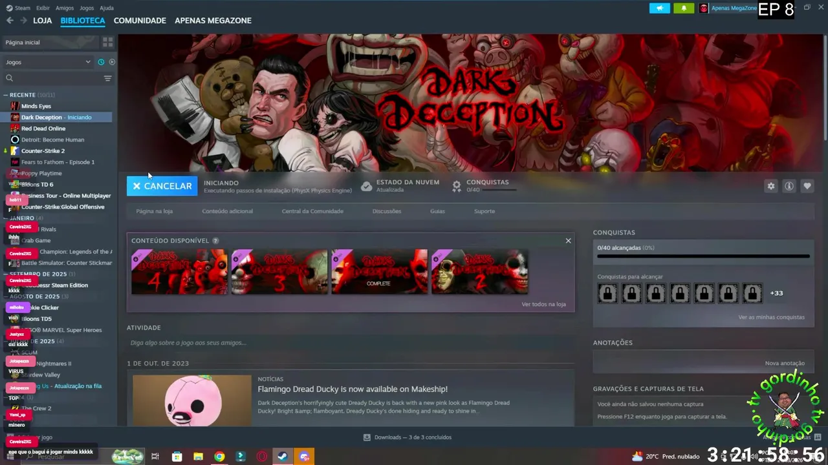Toggle the recent activity clock filter
The height and width of the screenshot is (465, 828).
tap(101, 62)
